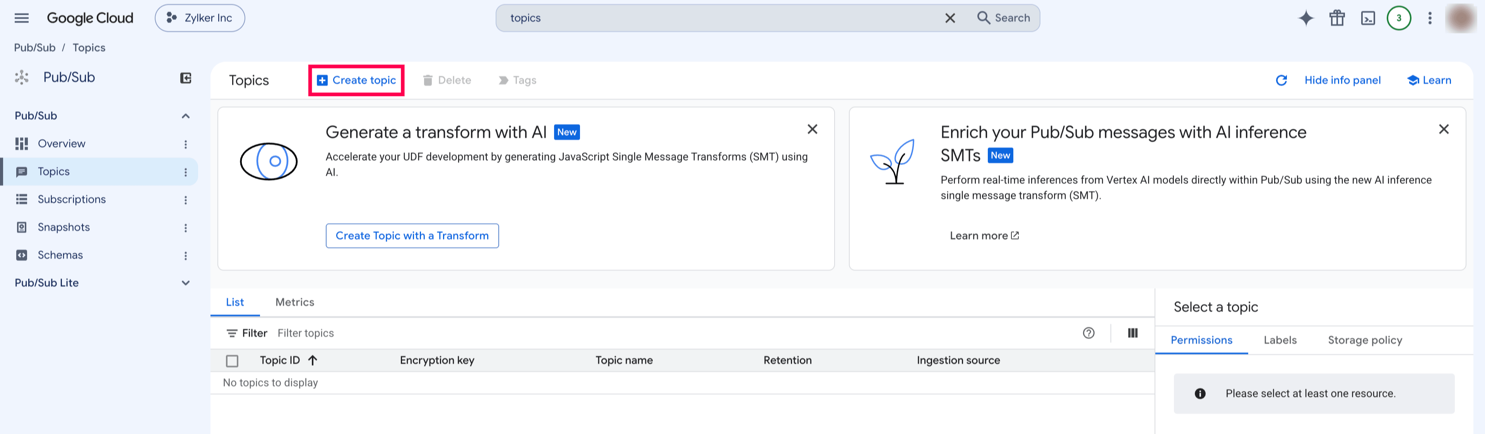Open Gemini AI assistant sparkle icon
This screenshot has height=434, width=1485.
1306,18
